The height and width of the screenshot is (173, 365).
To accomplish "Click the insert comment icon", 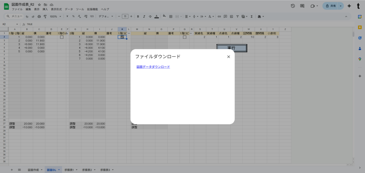I will click(x=225, y=16).
